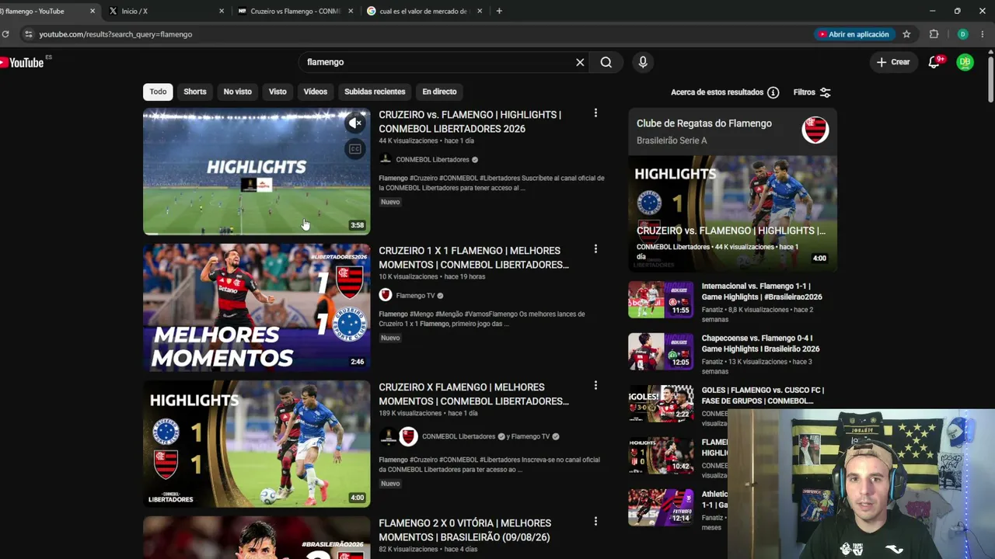Click the CONMEBOL Libertadores avatar of the first result

click(x=386, y=159)
